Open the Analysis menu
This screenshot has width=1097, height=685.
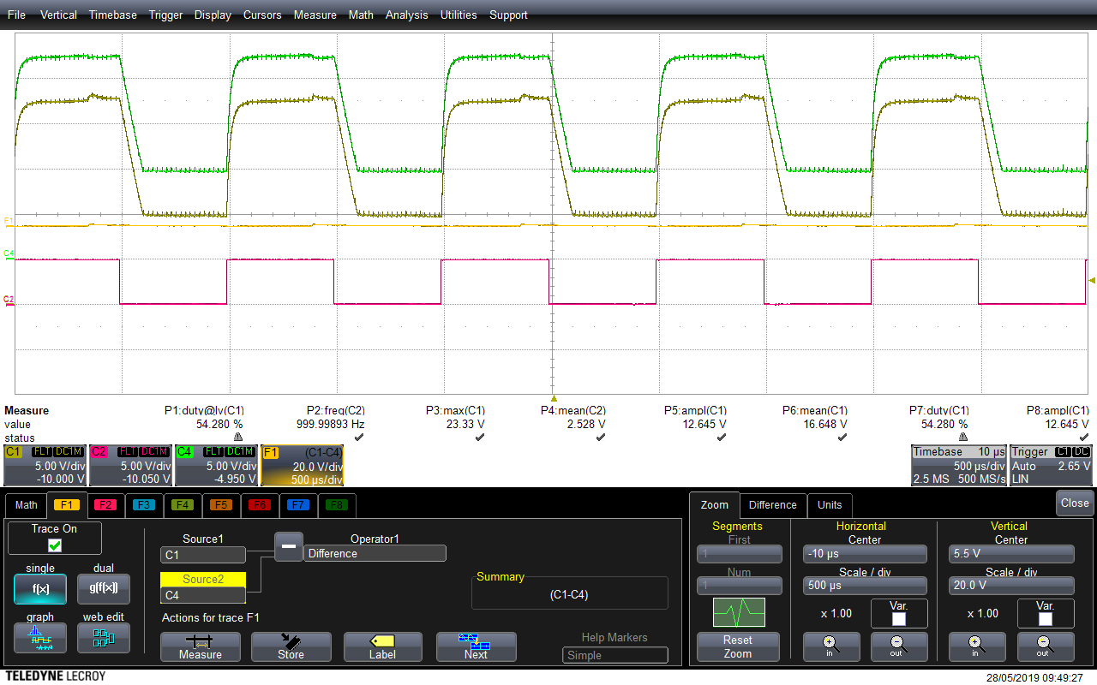pos(406,15)
